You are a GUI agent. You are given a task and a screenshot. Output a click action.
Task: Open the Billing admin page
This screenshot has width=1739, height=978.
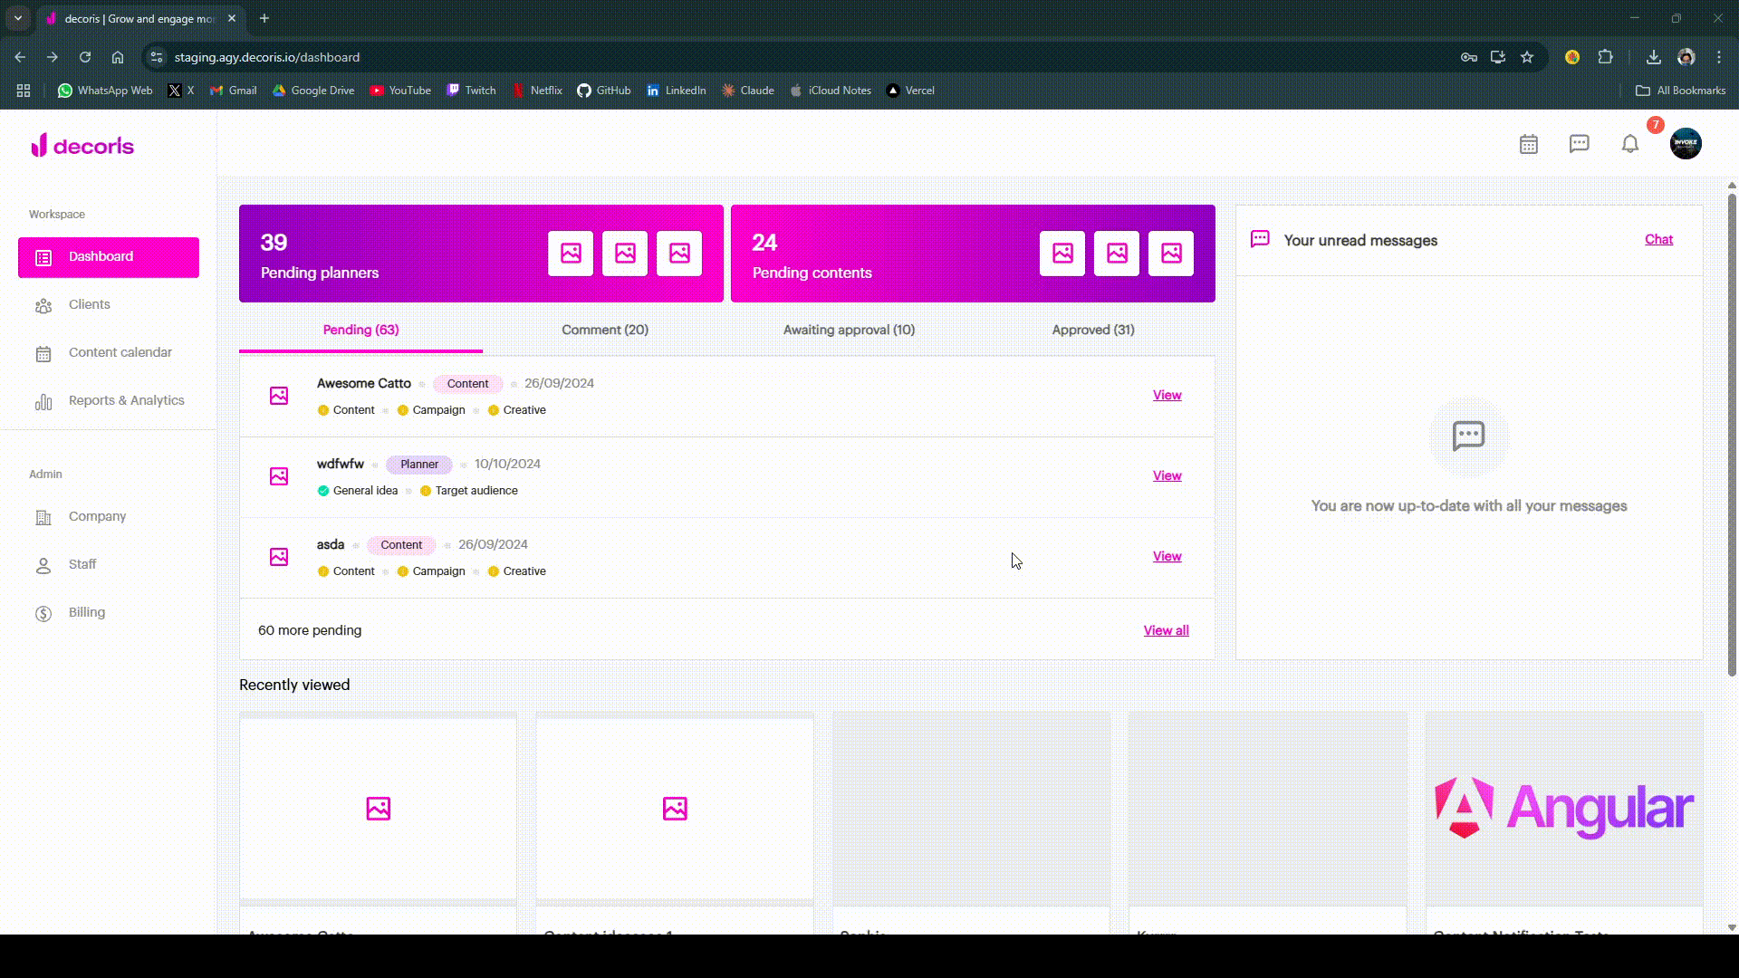tap(109, 613)
